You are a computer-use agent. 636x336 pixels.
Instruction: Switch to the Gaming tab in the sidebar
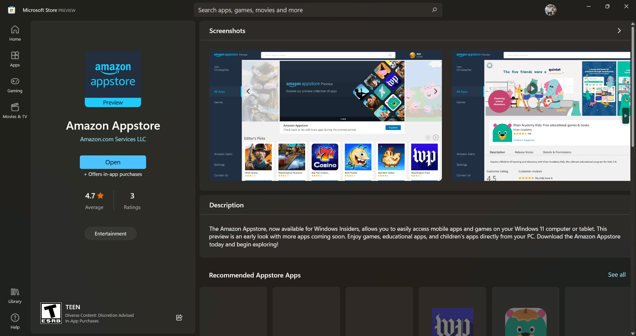(15, 85)
